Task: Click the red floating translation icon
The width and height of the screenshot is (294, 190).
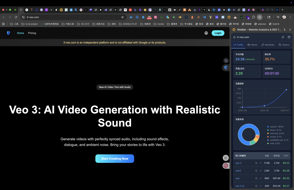Action: point(226,166)
